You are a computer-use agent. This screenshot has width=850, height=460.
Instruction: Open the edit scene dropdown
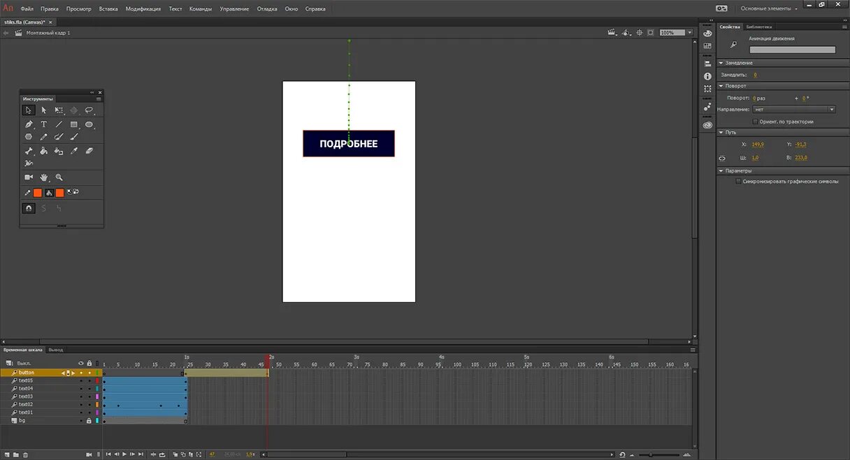(613, 33)
